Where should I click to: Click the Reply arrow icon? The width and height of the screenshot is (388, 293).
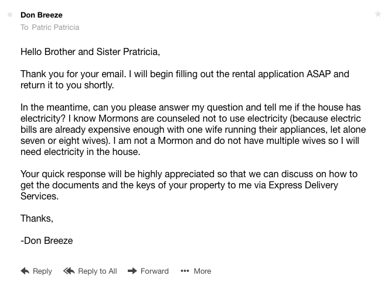click(25, 271)
